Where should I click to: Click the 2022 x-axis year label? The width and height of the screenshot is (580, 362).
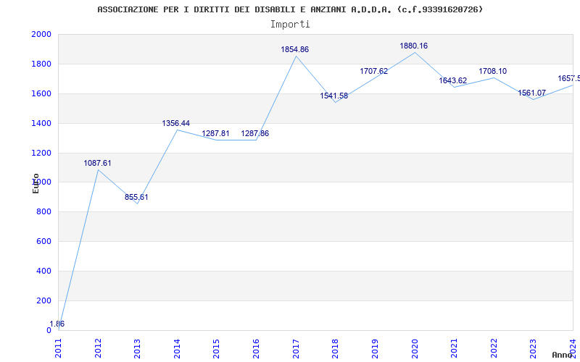tap(494, 349)
